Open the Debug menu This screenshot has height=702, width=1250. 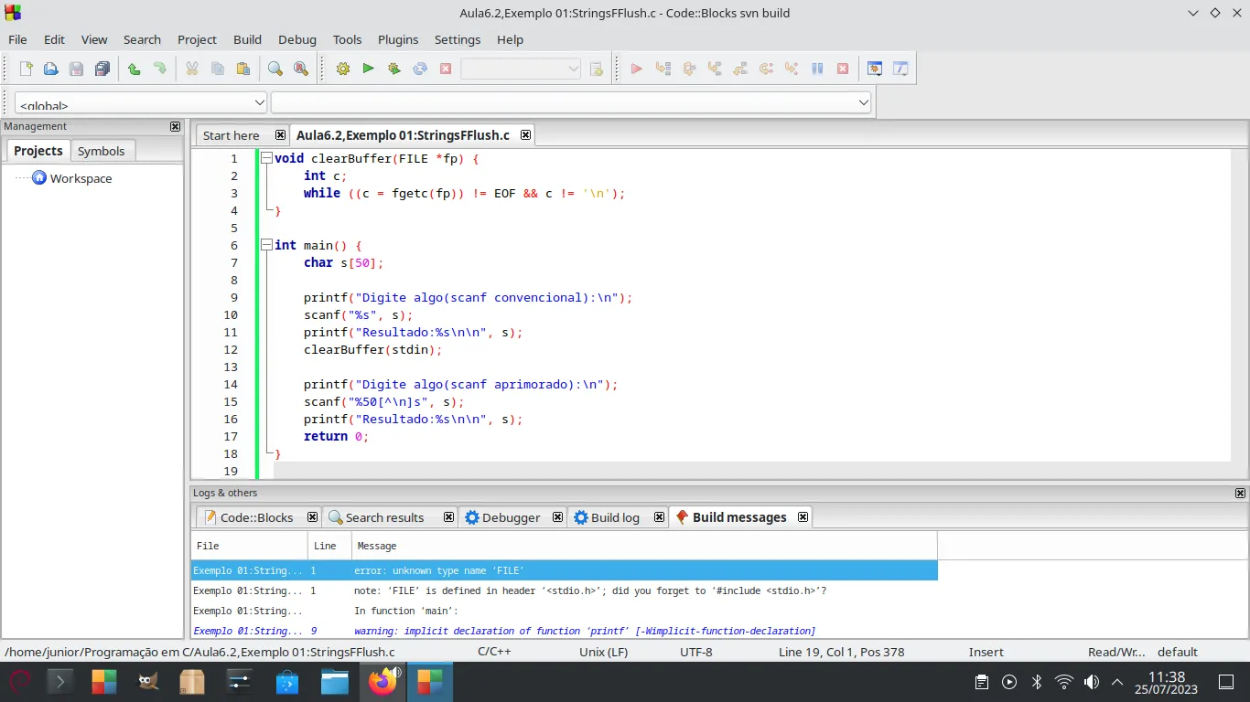[296, 39]
